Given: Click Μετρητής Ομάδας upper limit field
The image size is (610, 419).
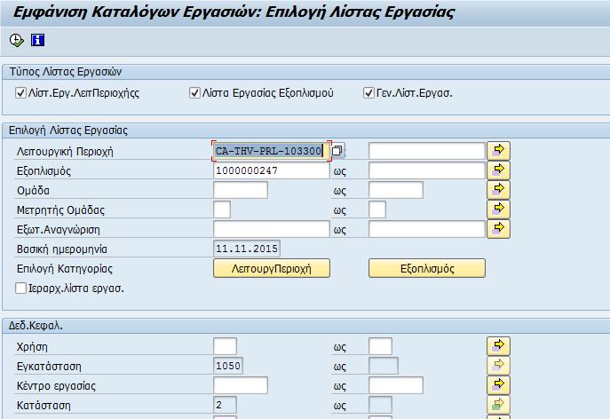Looking at the screenshot, I should coord(377,209).
